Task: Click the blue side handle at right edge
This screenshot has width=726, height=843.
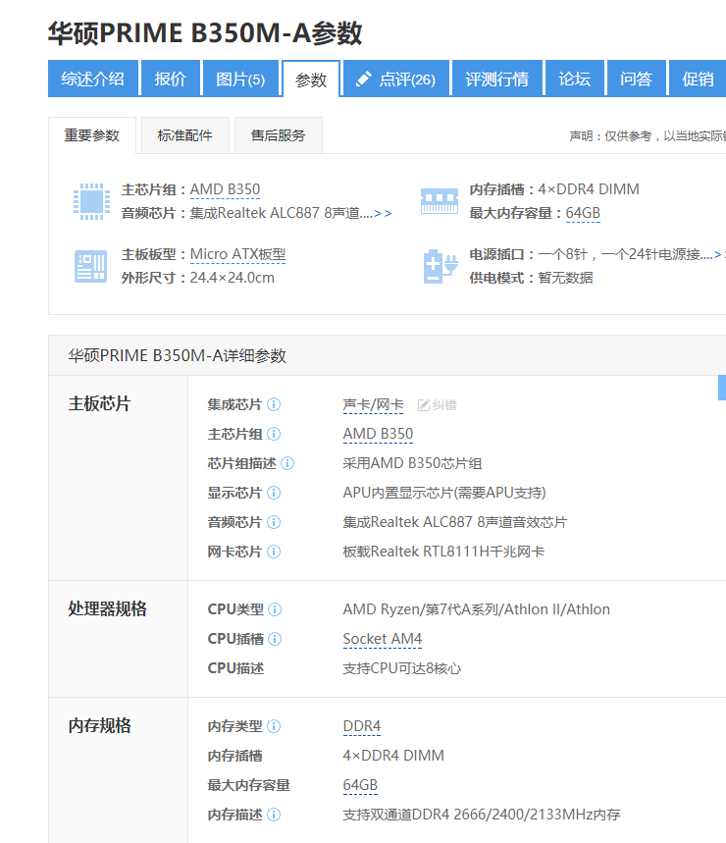Action: [x=722, y=388]
